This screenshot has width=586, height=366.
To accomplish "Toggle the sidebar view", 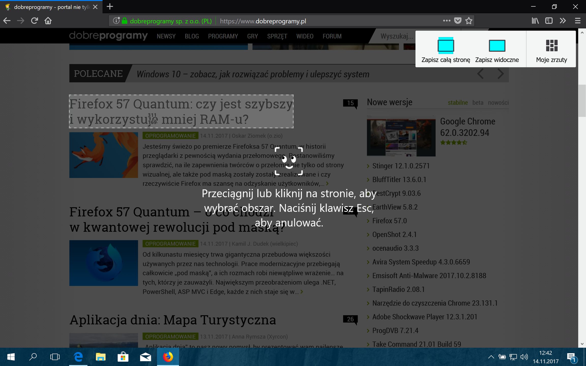I will point(549,21).
